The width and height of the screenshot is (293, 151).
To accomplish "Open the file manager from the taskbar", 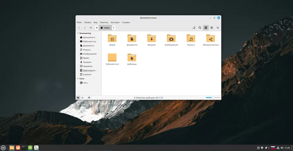I will tap(12, 148).
